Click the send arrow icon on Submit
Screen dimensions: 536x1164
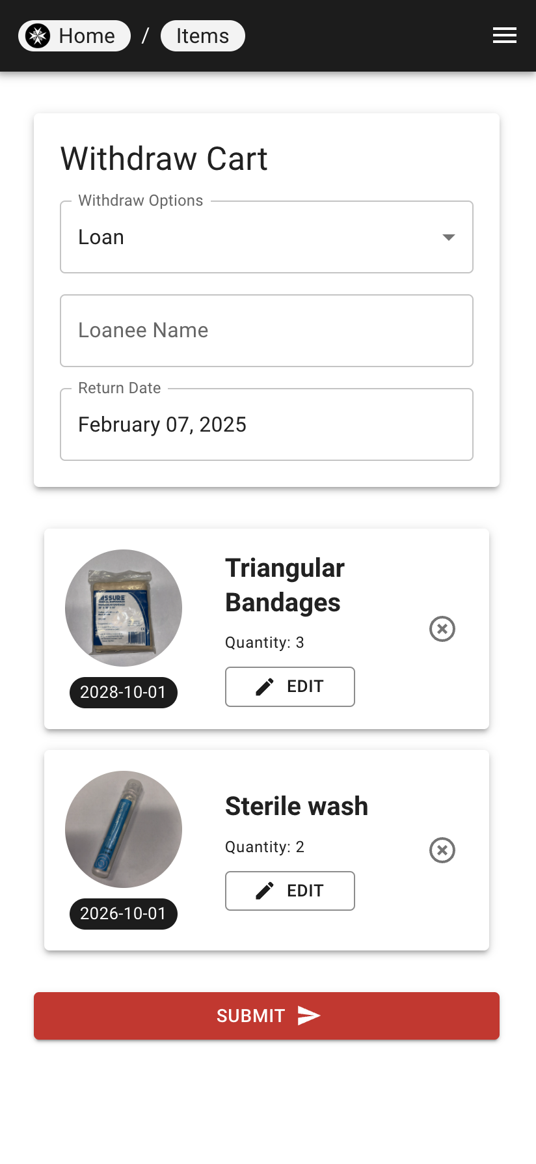pyautogui.click(x=309, y=1016)
